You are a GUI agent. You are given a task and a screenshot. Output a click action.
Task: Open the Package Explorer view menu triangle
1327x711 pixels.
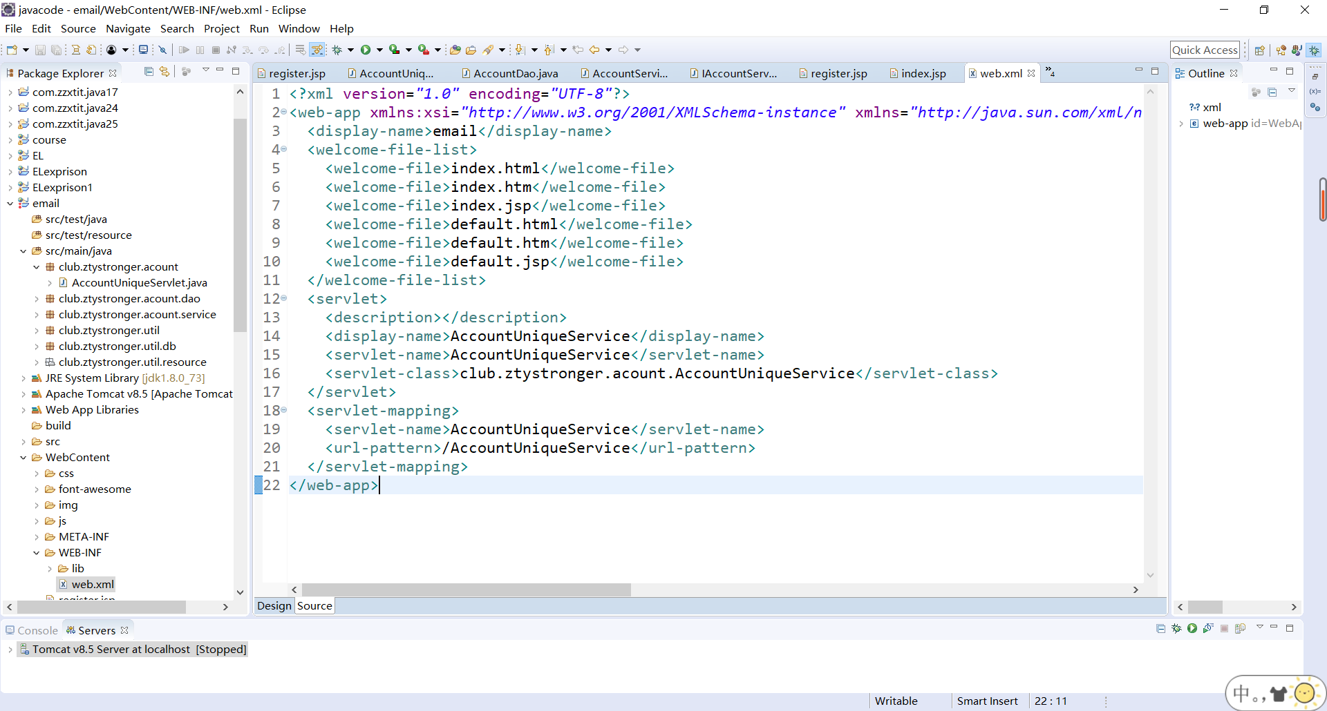[x=205, y=70]
